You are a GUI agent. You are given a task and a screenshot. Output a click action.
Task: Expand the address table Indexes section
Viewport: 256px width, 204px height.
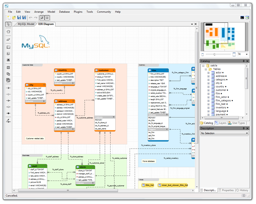(73, 129)
